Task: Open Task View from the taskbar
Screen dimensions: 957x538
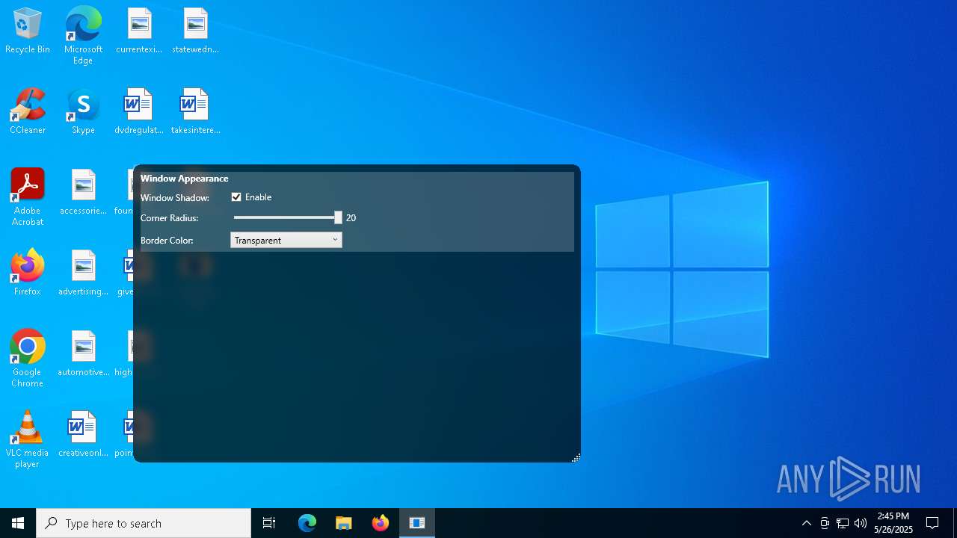Action: coord(269,523)
